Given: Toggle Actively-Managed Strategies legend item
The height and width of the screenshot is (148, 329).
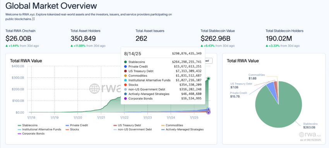Looking at the screenshot, I should click(182, 129).
